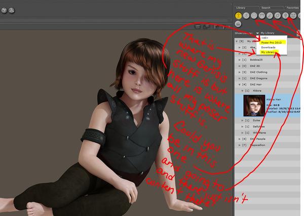The image size is (304, 216).
Task: Select the Rapscallion folder label
Action: point(257,145)
